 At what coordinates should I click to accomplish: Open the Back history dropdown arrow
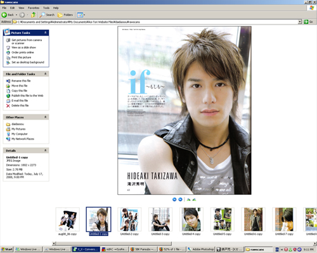[16, 15]
